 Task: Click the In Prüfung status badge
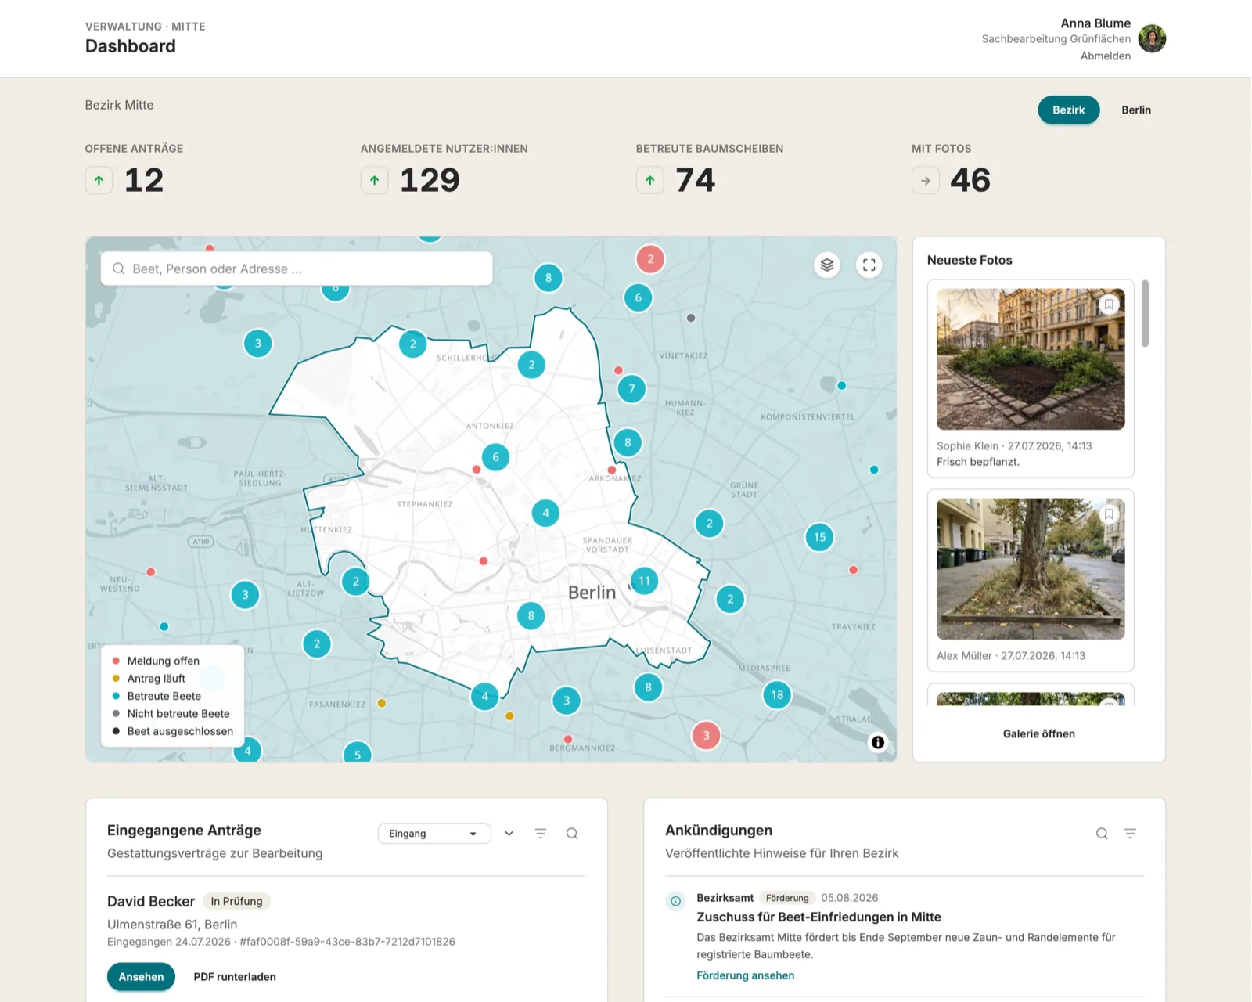[236, 901]
